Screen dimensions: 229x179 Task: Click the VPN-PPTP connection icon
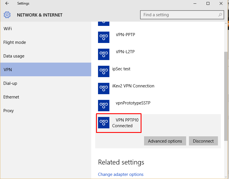104,37
